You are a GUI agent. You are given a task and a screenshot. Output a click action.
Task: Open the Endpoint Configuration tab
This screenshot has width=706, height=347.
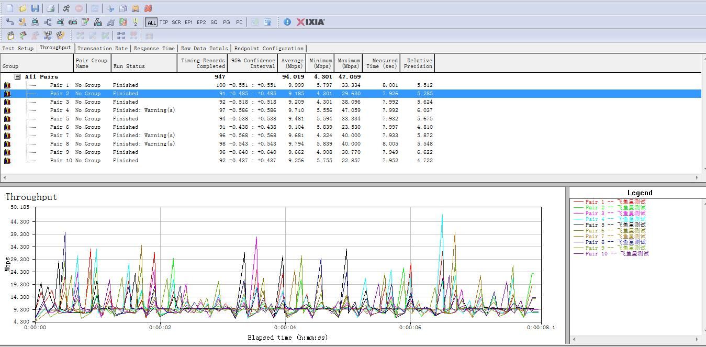point(269,49)
